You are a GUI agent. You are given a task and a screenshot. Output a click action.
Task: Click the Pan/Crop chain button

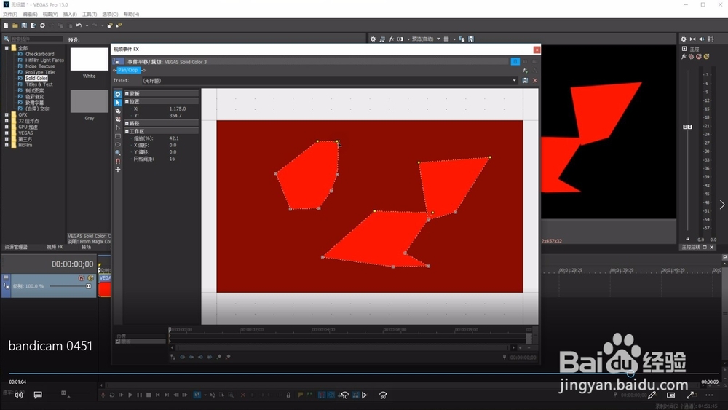(x=128, y=70)
